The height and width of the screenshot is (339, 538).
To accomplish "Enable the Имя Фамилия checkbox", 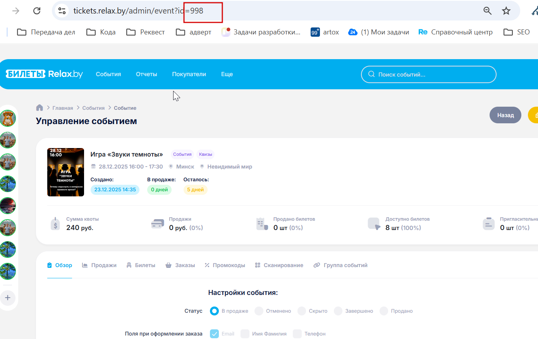I will pyautogui.click(x=245, y=334).
